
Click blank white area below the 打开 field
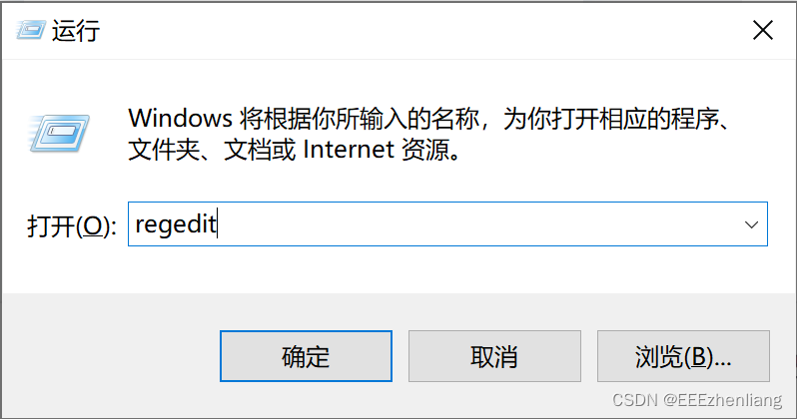coord(397,269)
